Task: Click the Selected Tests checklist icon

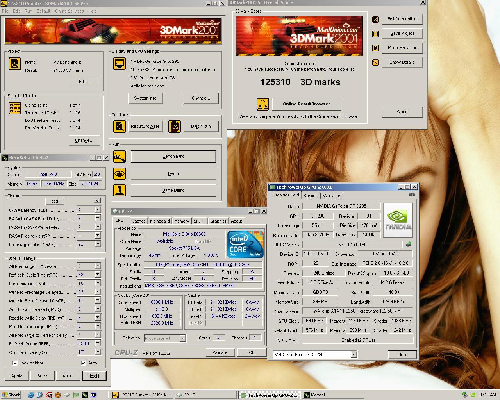Action: click(15, 108)
